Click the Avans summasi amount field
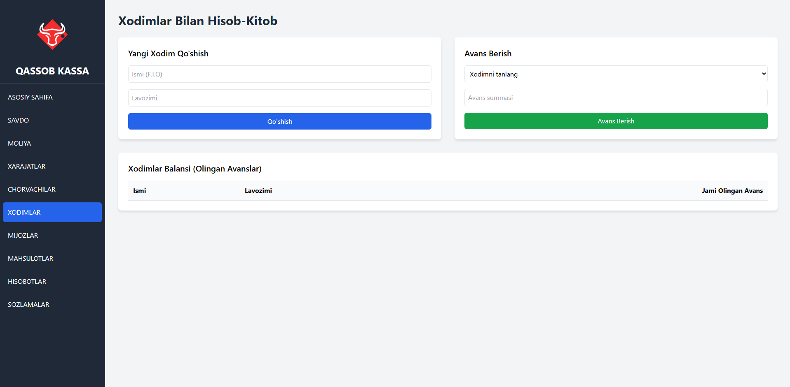 point(616,98)
